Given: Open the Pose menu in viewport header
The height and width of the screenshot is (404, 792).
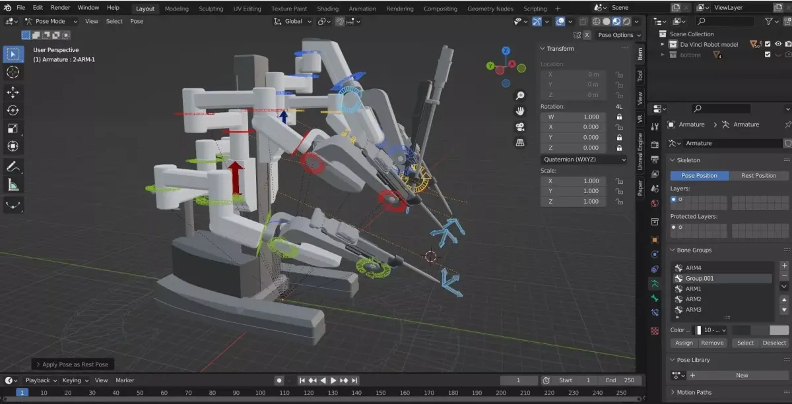Looking at the screenshot, I should [137, 21].
